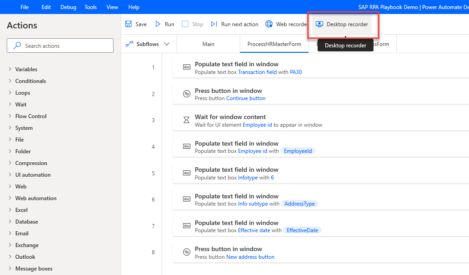Click the Search actions field
Screen dimensions: 469x275
[60, 46]
